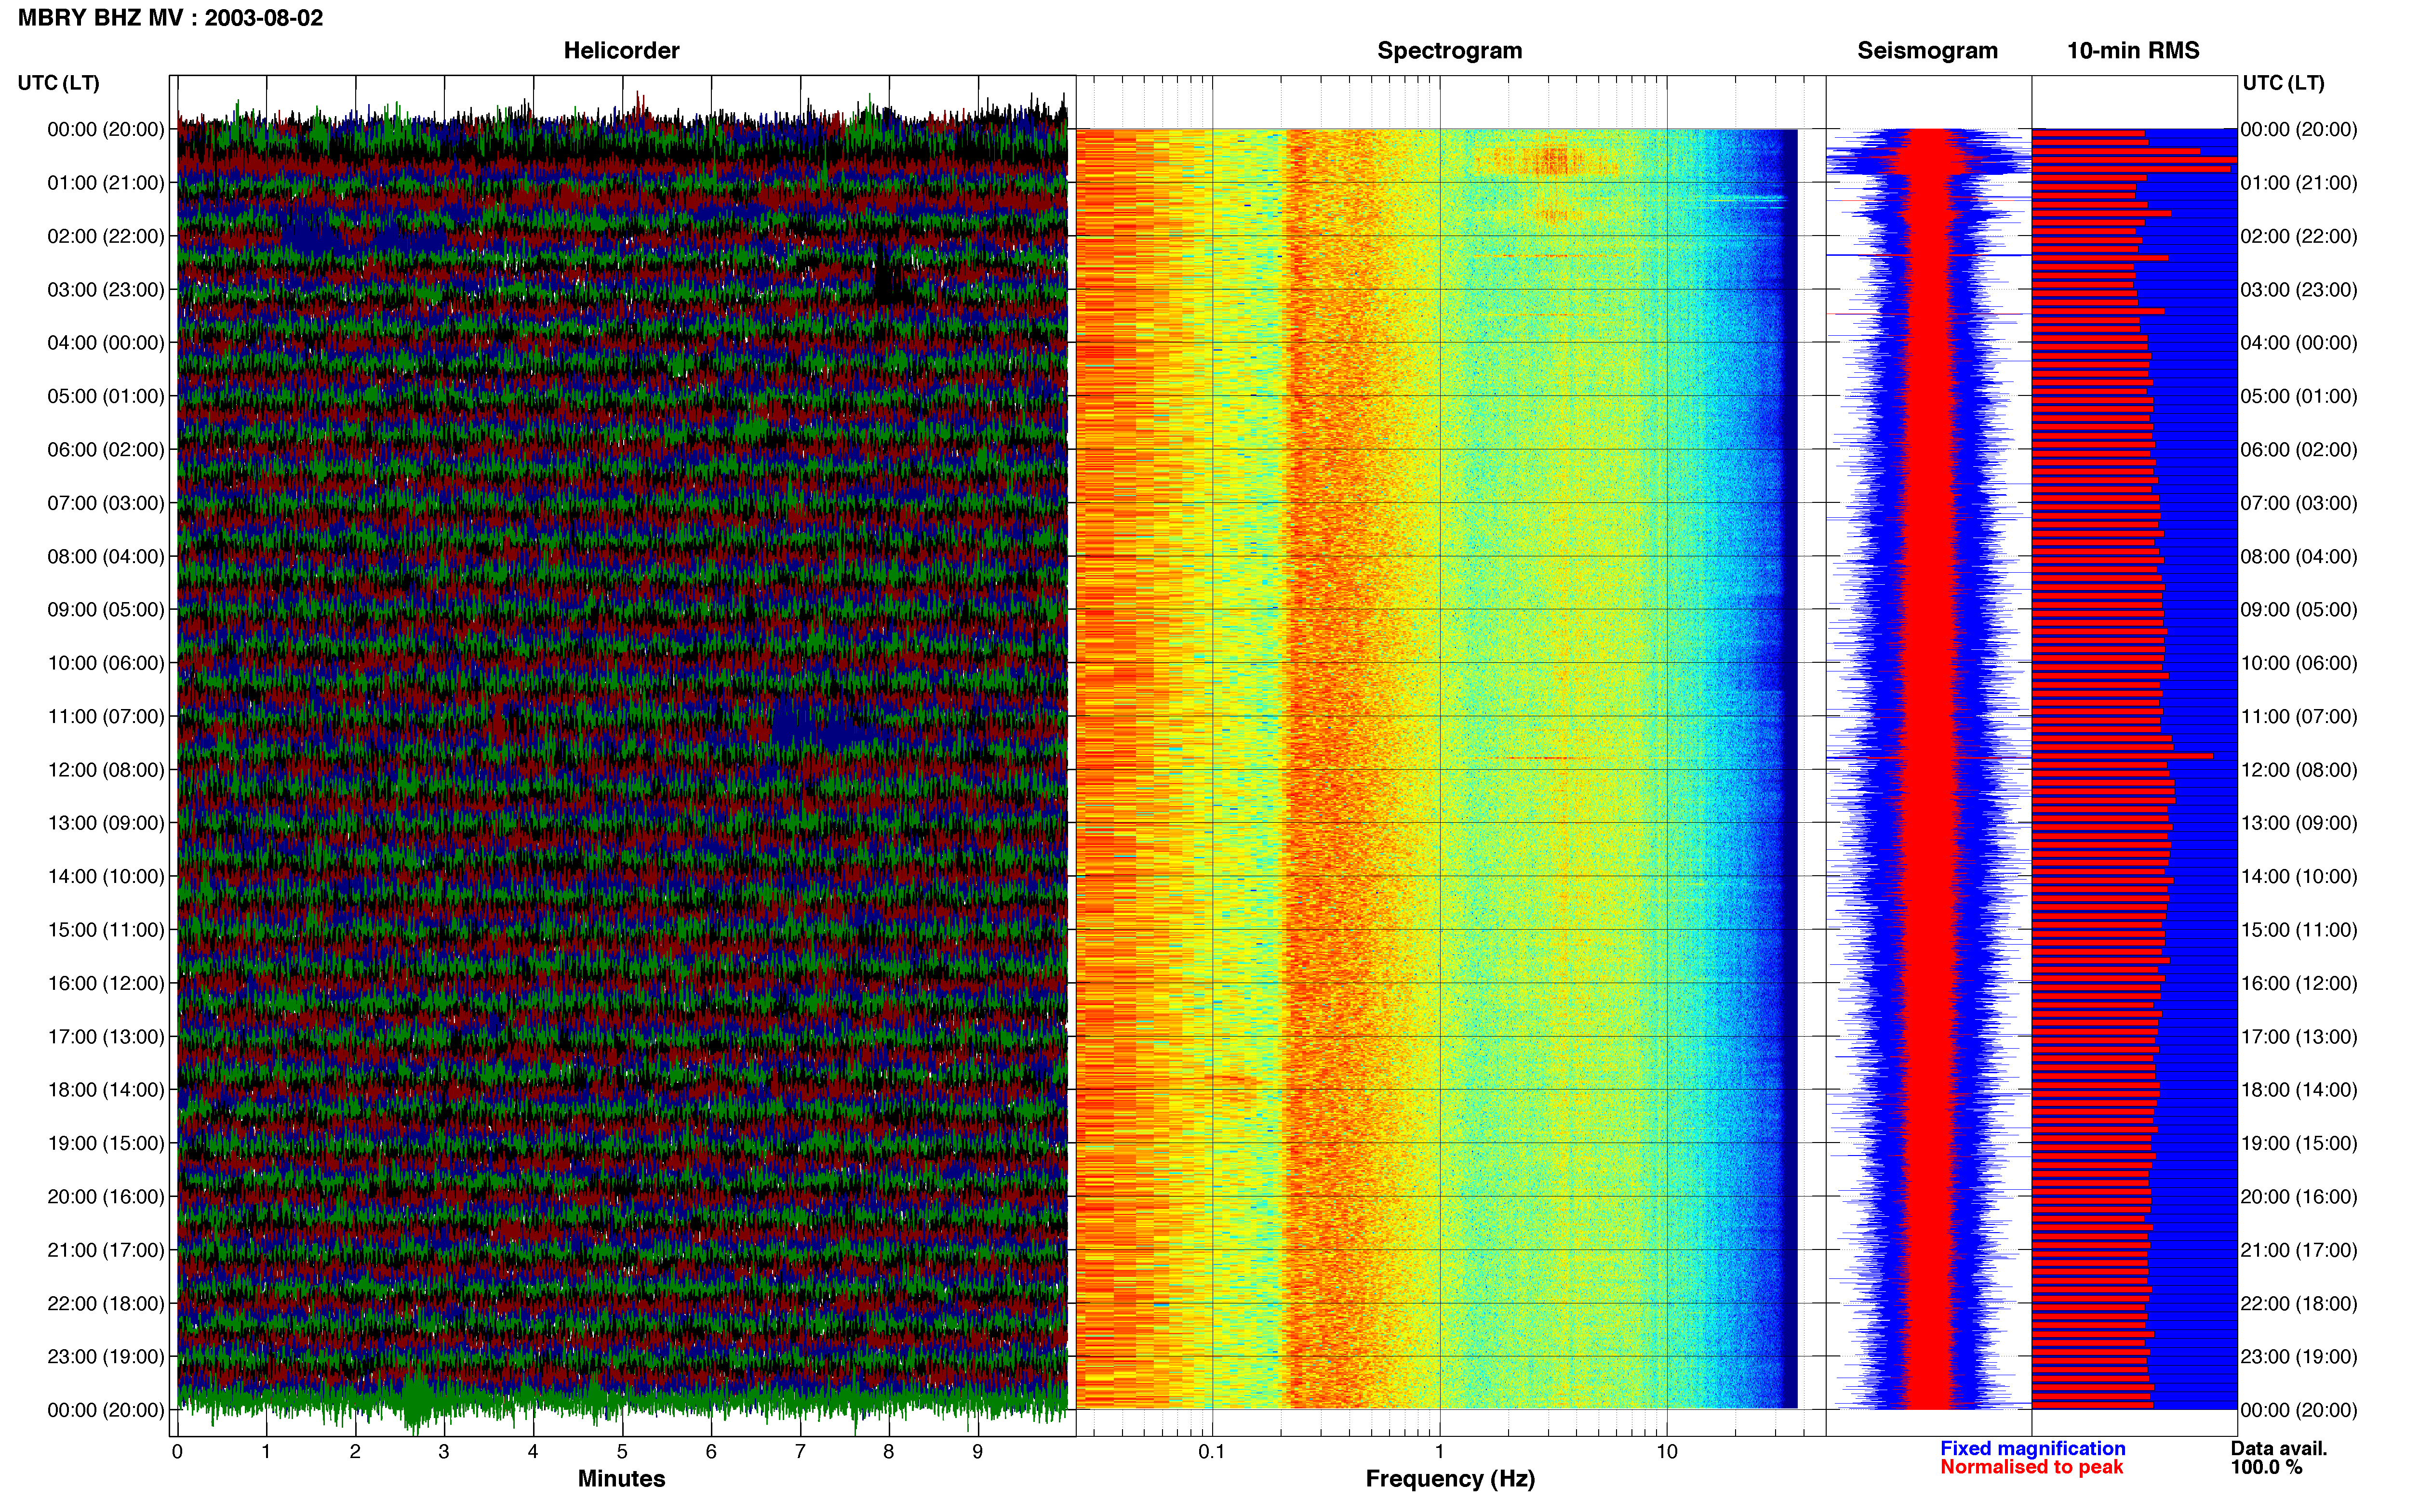Click the 'Data avail.' label
The width and height of the screenshot is (2419, 1512).
[x=2279, y=1448]
